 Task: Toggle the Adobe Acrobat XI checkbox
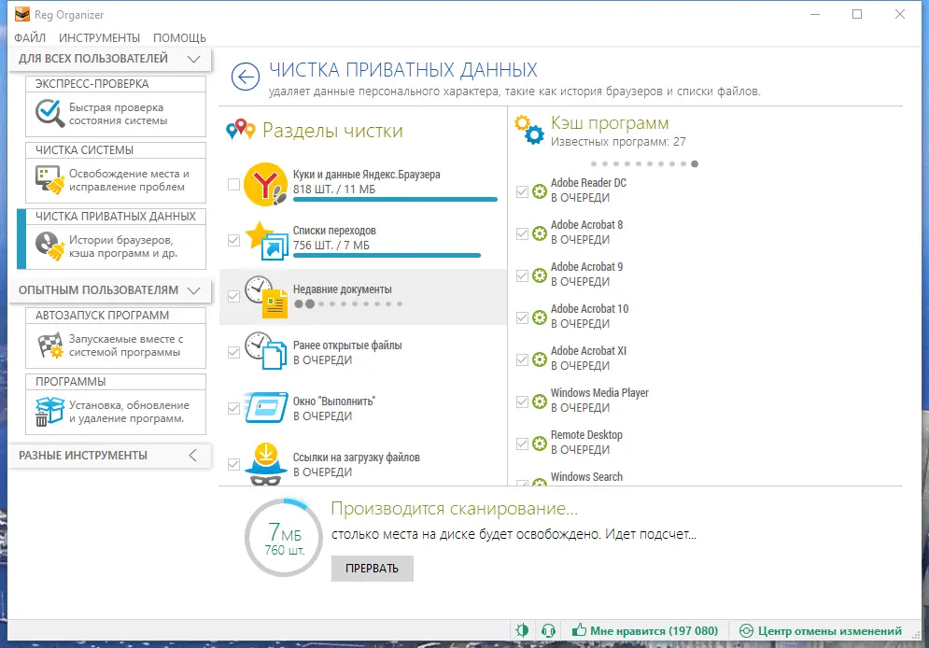click(522, 359)
